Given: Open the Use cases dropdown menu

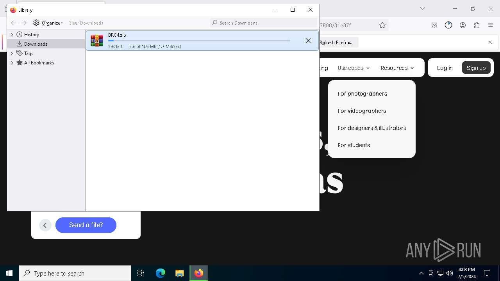Looking at the screenshot, I should pos(354,68).
